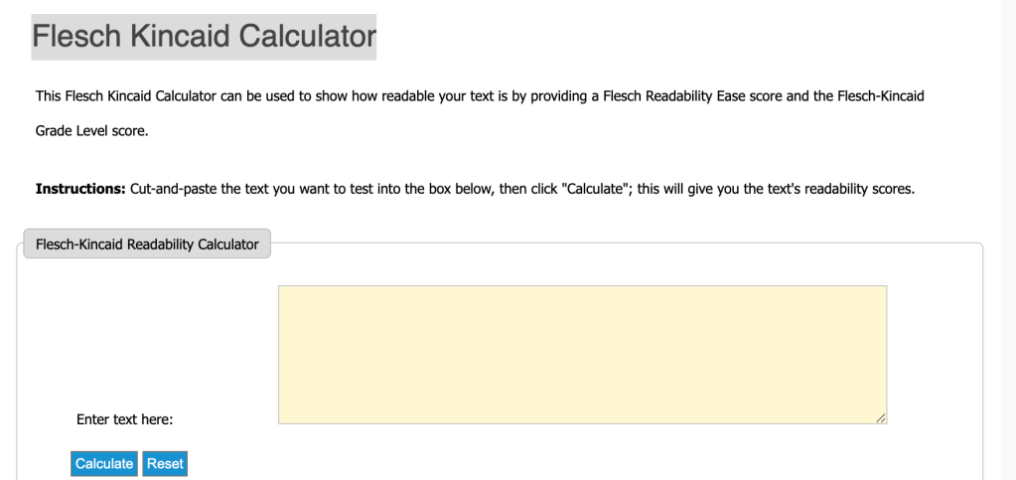Click the Calculate button
The image size is (1016, 480).
[104, 463]
